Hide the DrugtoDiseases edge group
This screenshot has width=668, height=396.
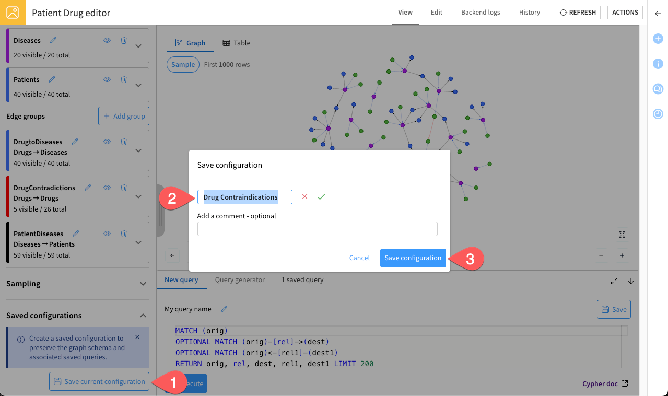coord(107,142)
